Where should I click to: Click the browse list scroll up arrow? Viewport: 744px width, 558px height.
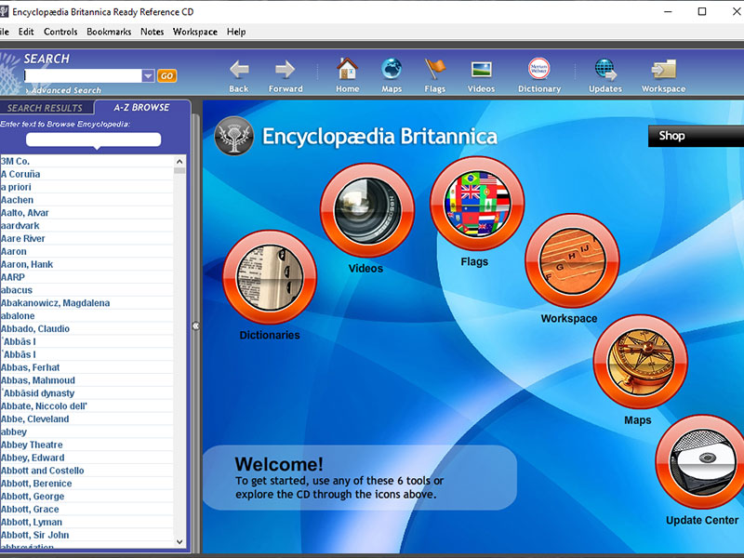tap(179, 161)
